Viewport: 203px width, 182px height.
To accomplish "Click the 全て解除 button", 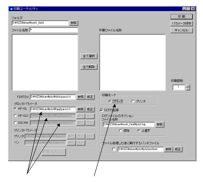I will [89, 67].
